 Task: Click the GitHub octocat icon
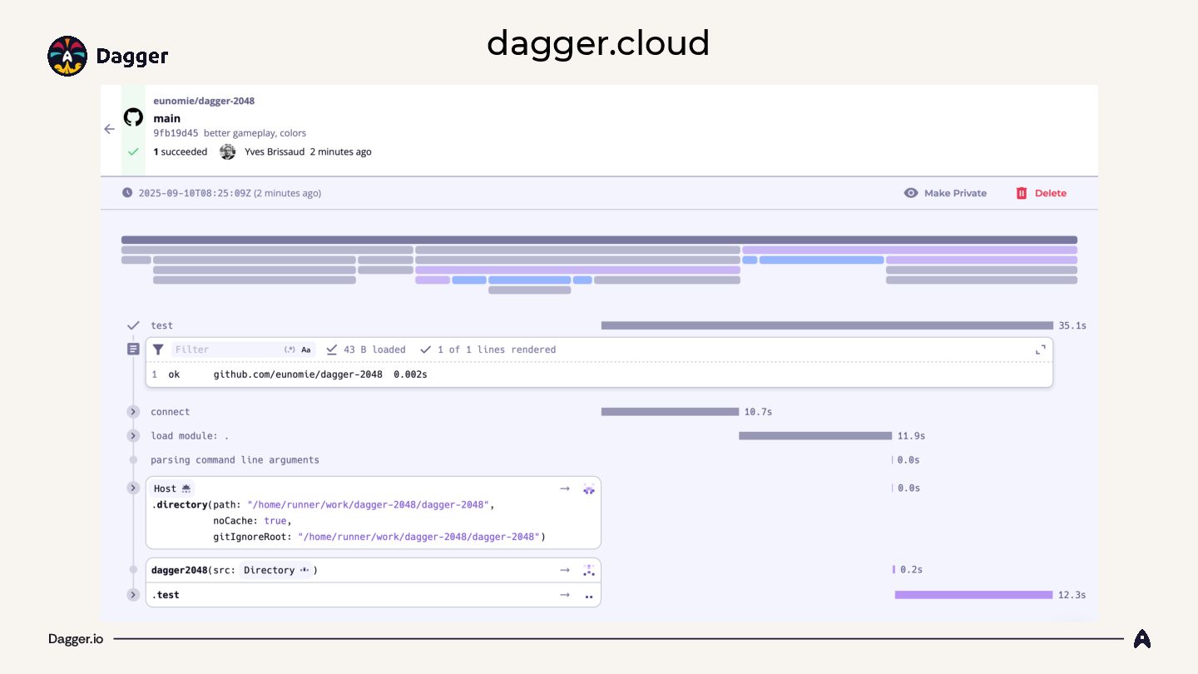(x=133, y=117)
